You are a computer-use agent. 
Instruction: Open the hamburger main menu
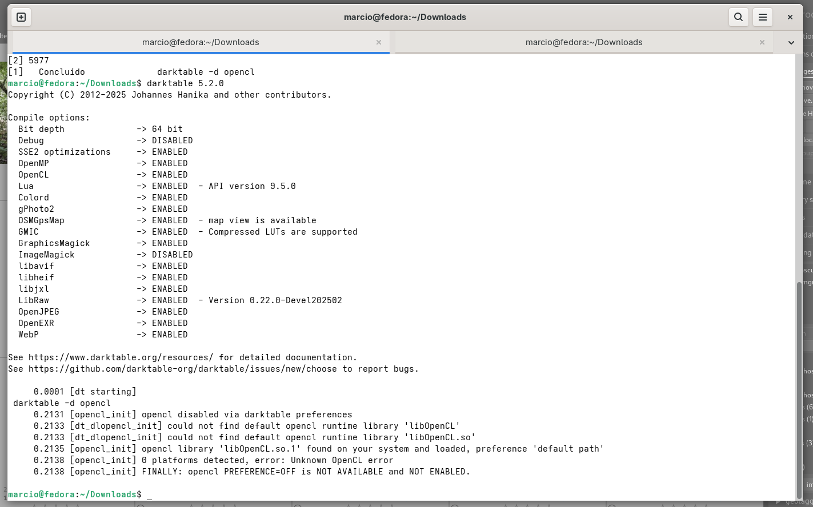762,17
